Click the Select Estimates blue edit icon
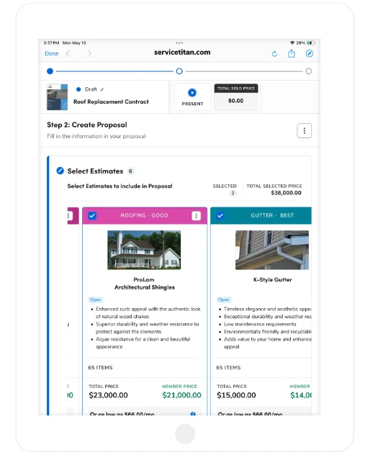This screenshot has height=460, width=365. pyautogui.click(x=60, y=171)
